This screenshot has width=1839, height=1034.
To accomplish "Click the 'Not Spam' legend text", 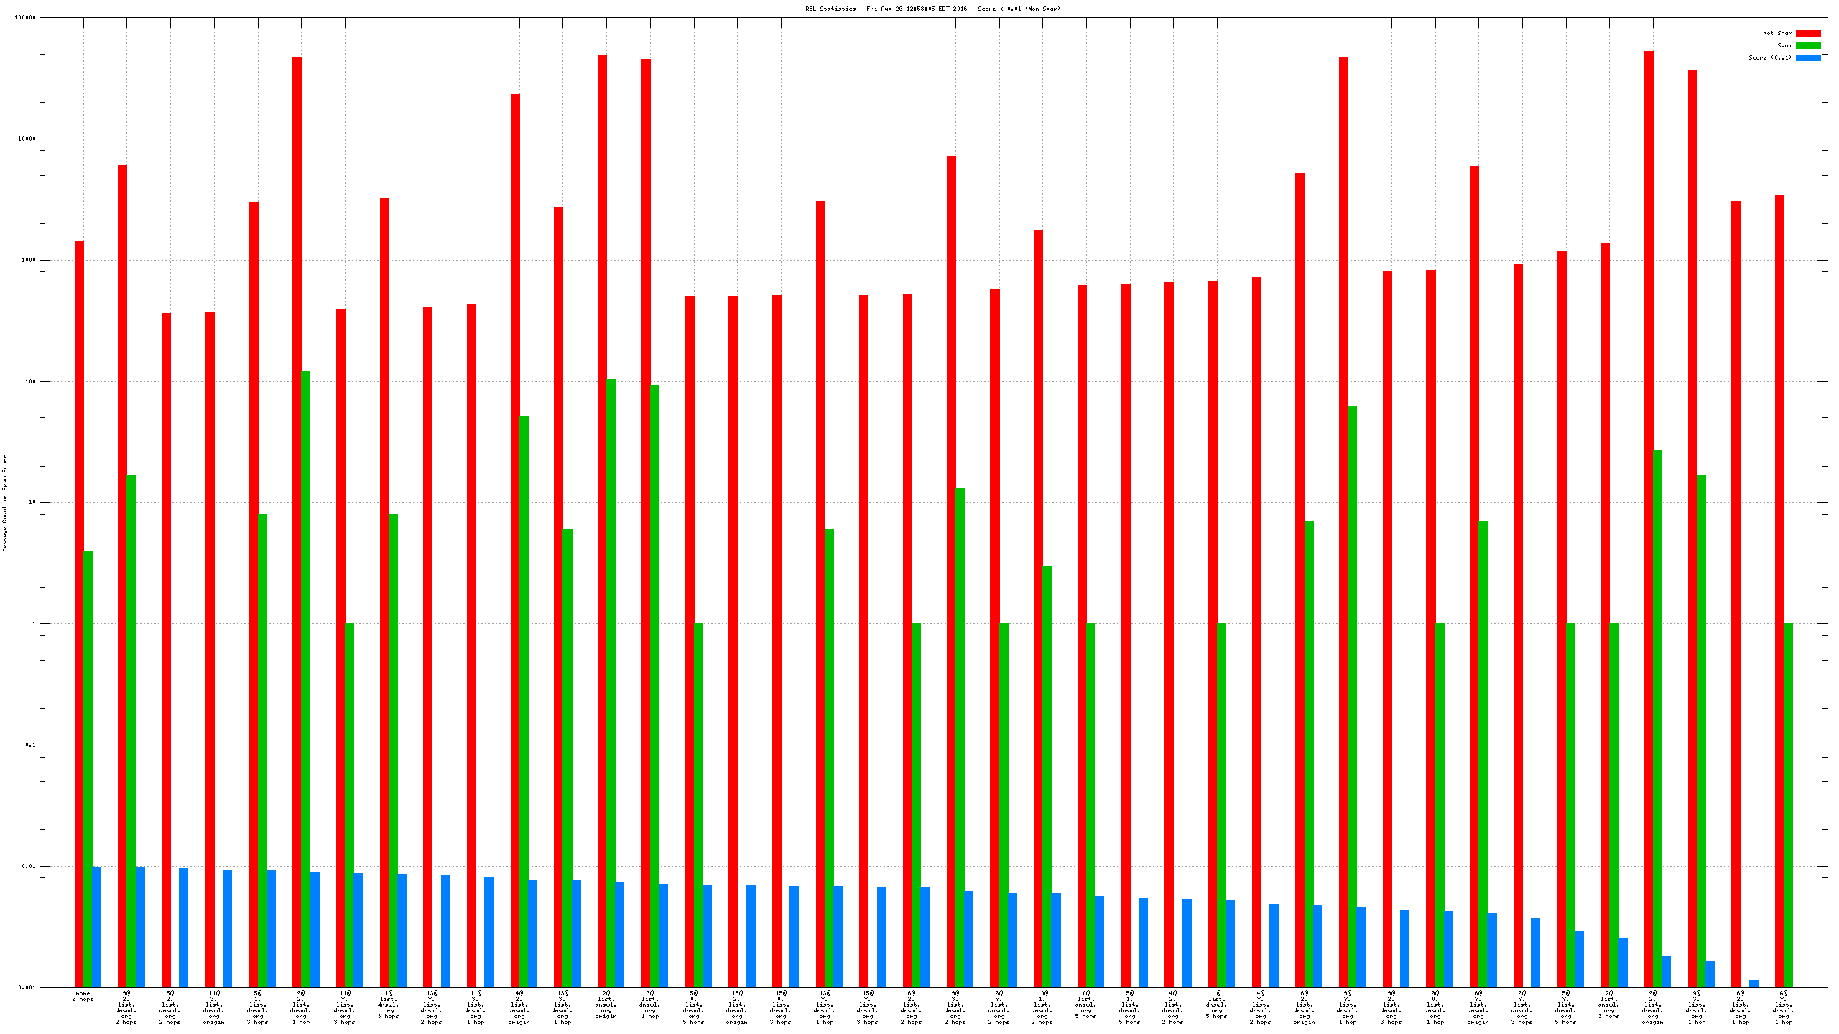I will tap(1777, 33).
